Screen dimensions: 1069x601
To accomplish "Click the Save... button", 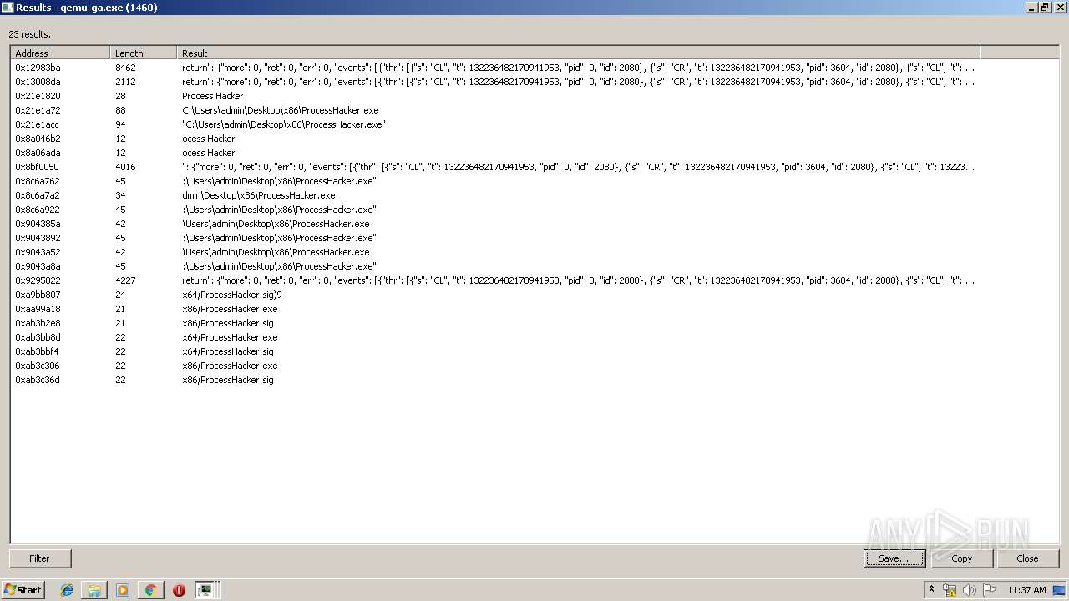I will 894,558.
